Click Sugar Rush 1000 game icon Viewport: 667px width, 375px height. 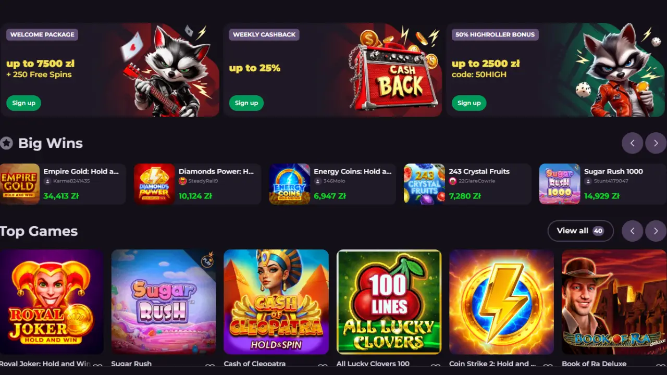pyautogui.click(x=560, y=184)
